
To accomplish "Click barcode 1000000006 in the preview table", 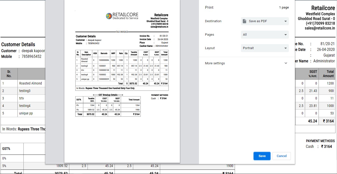I will pyautogui.click(x=104, y=60).
